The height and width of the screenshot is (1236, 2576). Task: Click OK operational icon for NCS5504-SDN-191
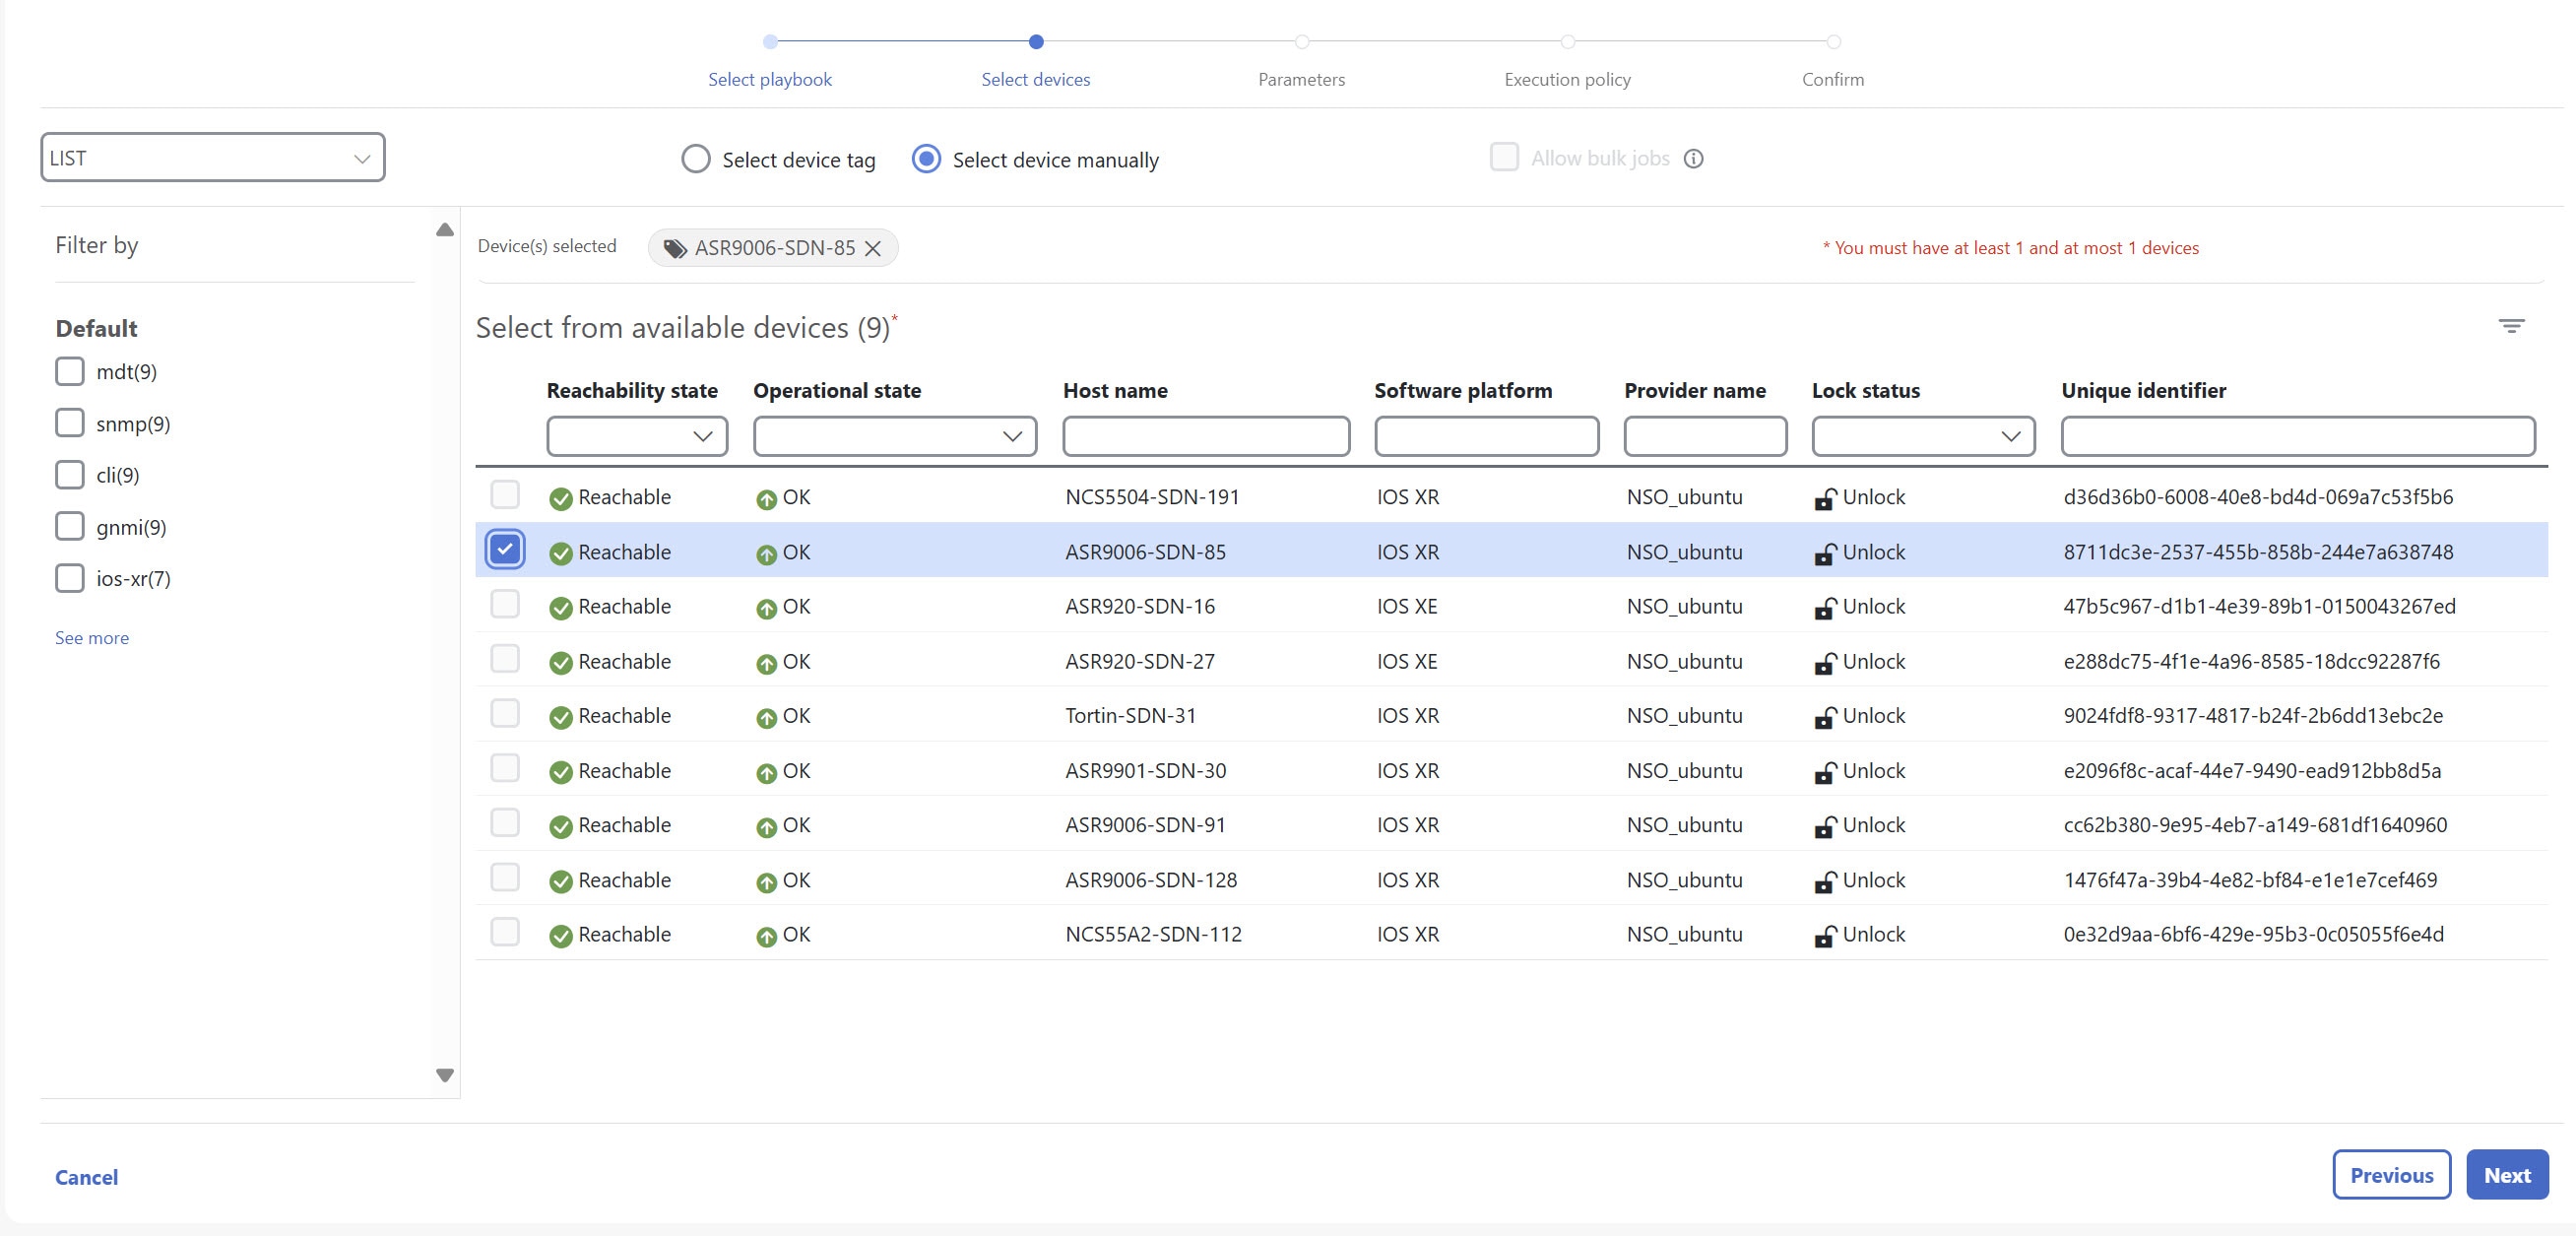766,499
